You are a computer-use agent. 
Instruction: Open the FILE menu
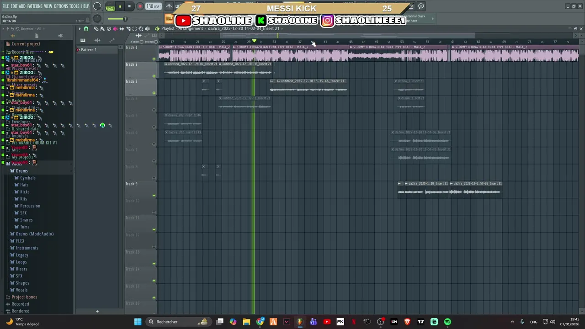[x=5, y=6]
